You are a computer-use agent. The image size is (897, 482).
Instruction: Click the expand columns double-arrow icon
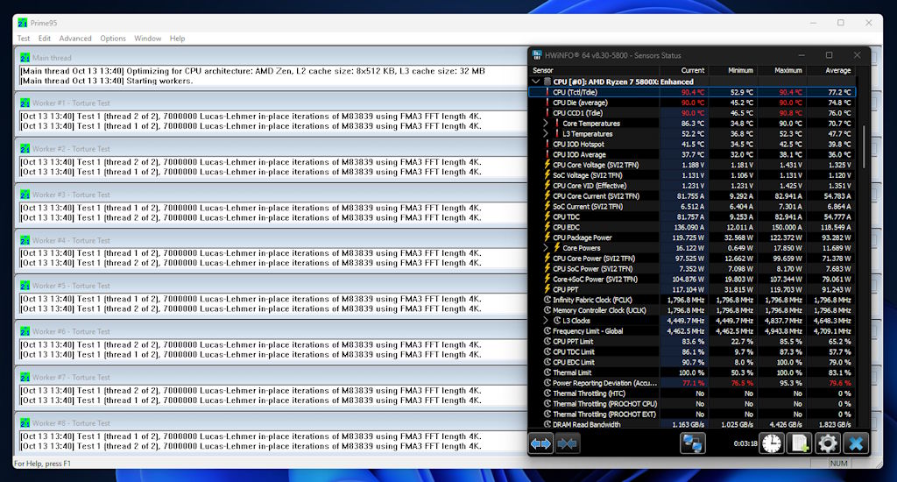541,443
